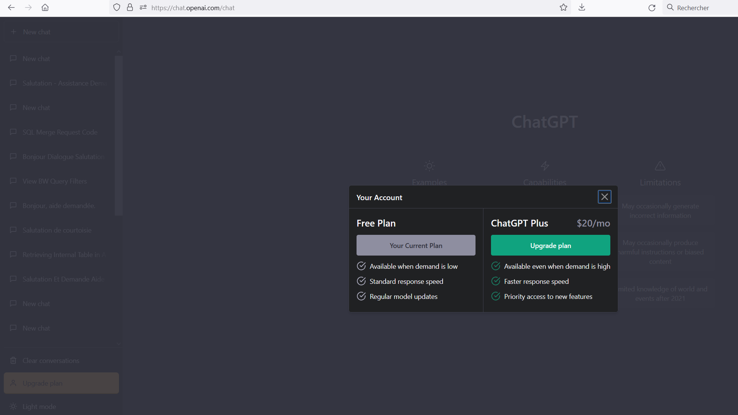Reload the page with the refresh icon
738x415 pixels.
pos(652,8)
